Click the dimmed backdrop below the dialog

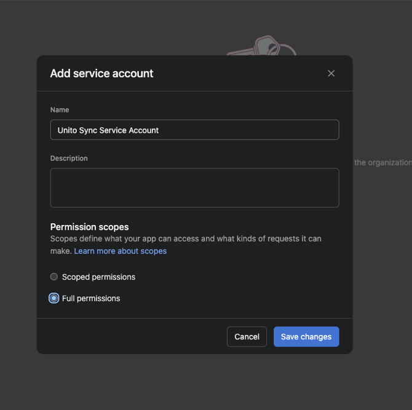tap(194, 381)
